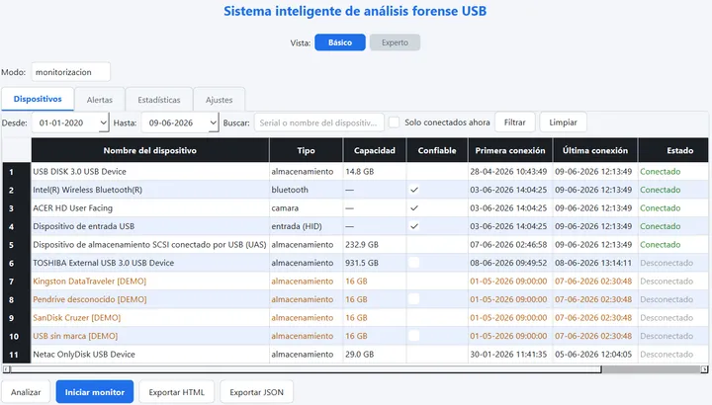Viewport: 712px width, 405px height.
Task: Uncheck Confiable for ACER HD User Facing
Action: pos(414,208)
